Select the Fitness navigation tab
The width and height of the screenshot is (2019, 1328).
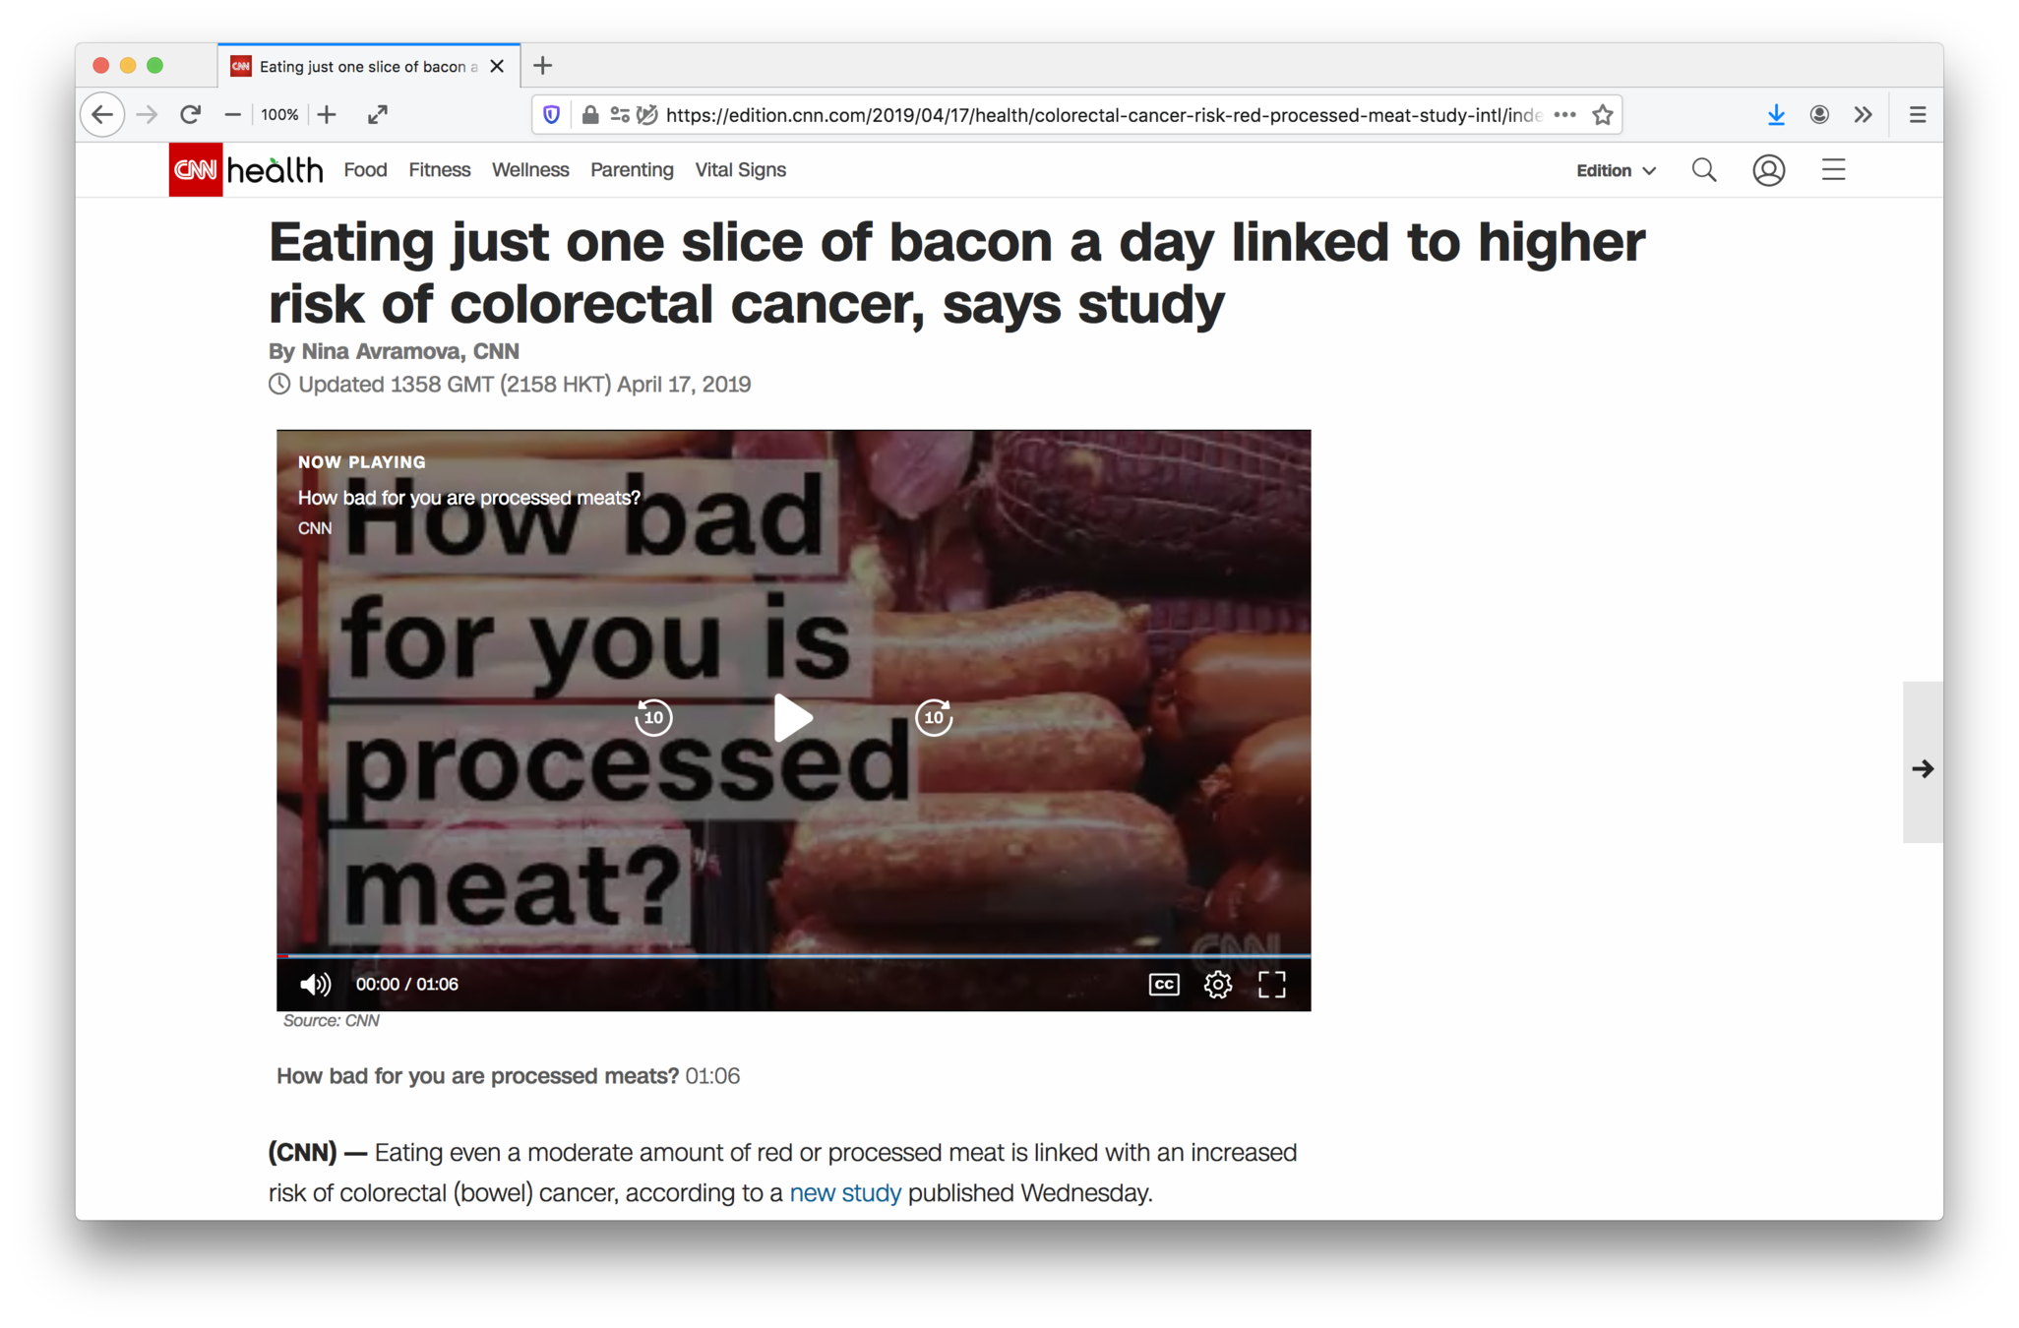[439, 169]
